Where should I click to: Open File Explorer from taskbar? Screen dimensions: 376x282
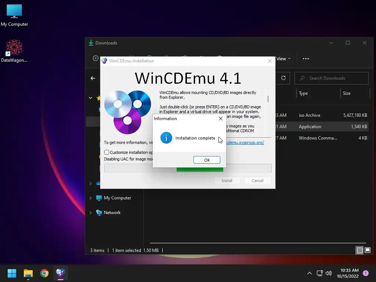tap(28, 273)
